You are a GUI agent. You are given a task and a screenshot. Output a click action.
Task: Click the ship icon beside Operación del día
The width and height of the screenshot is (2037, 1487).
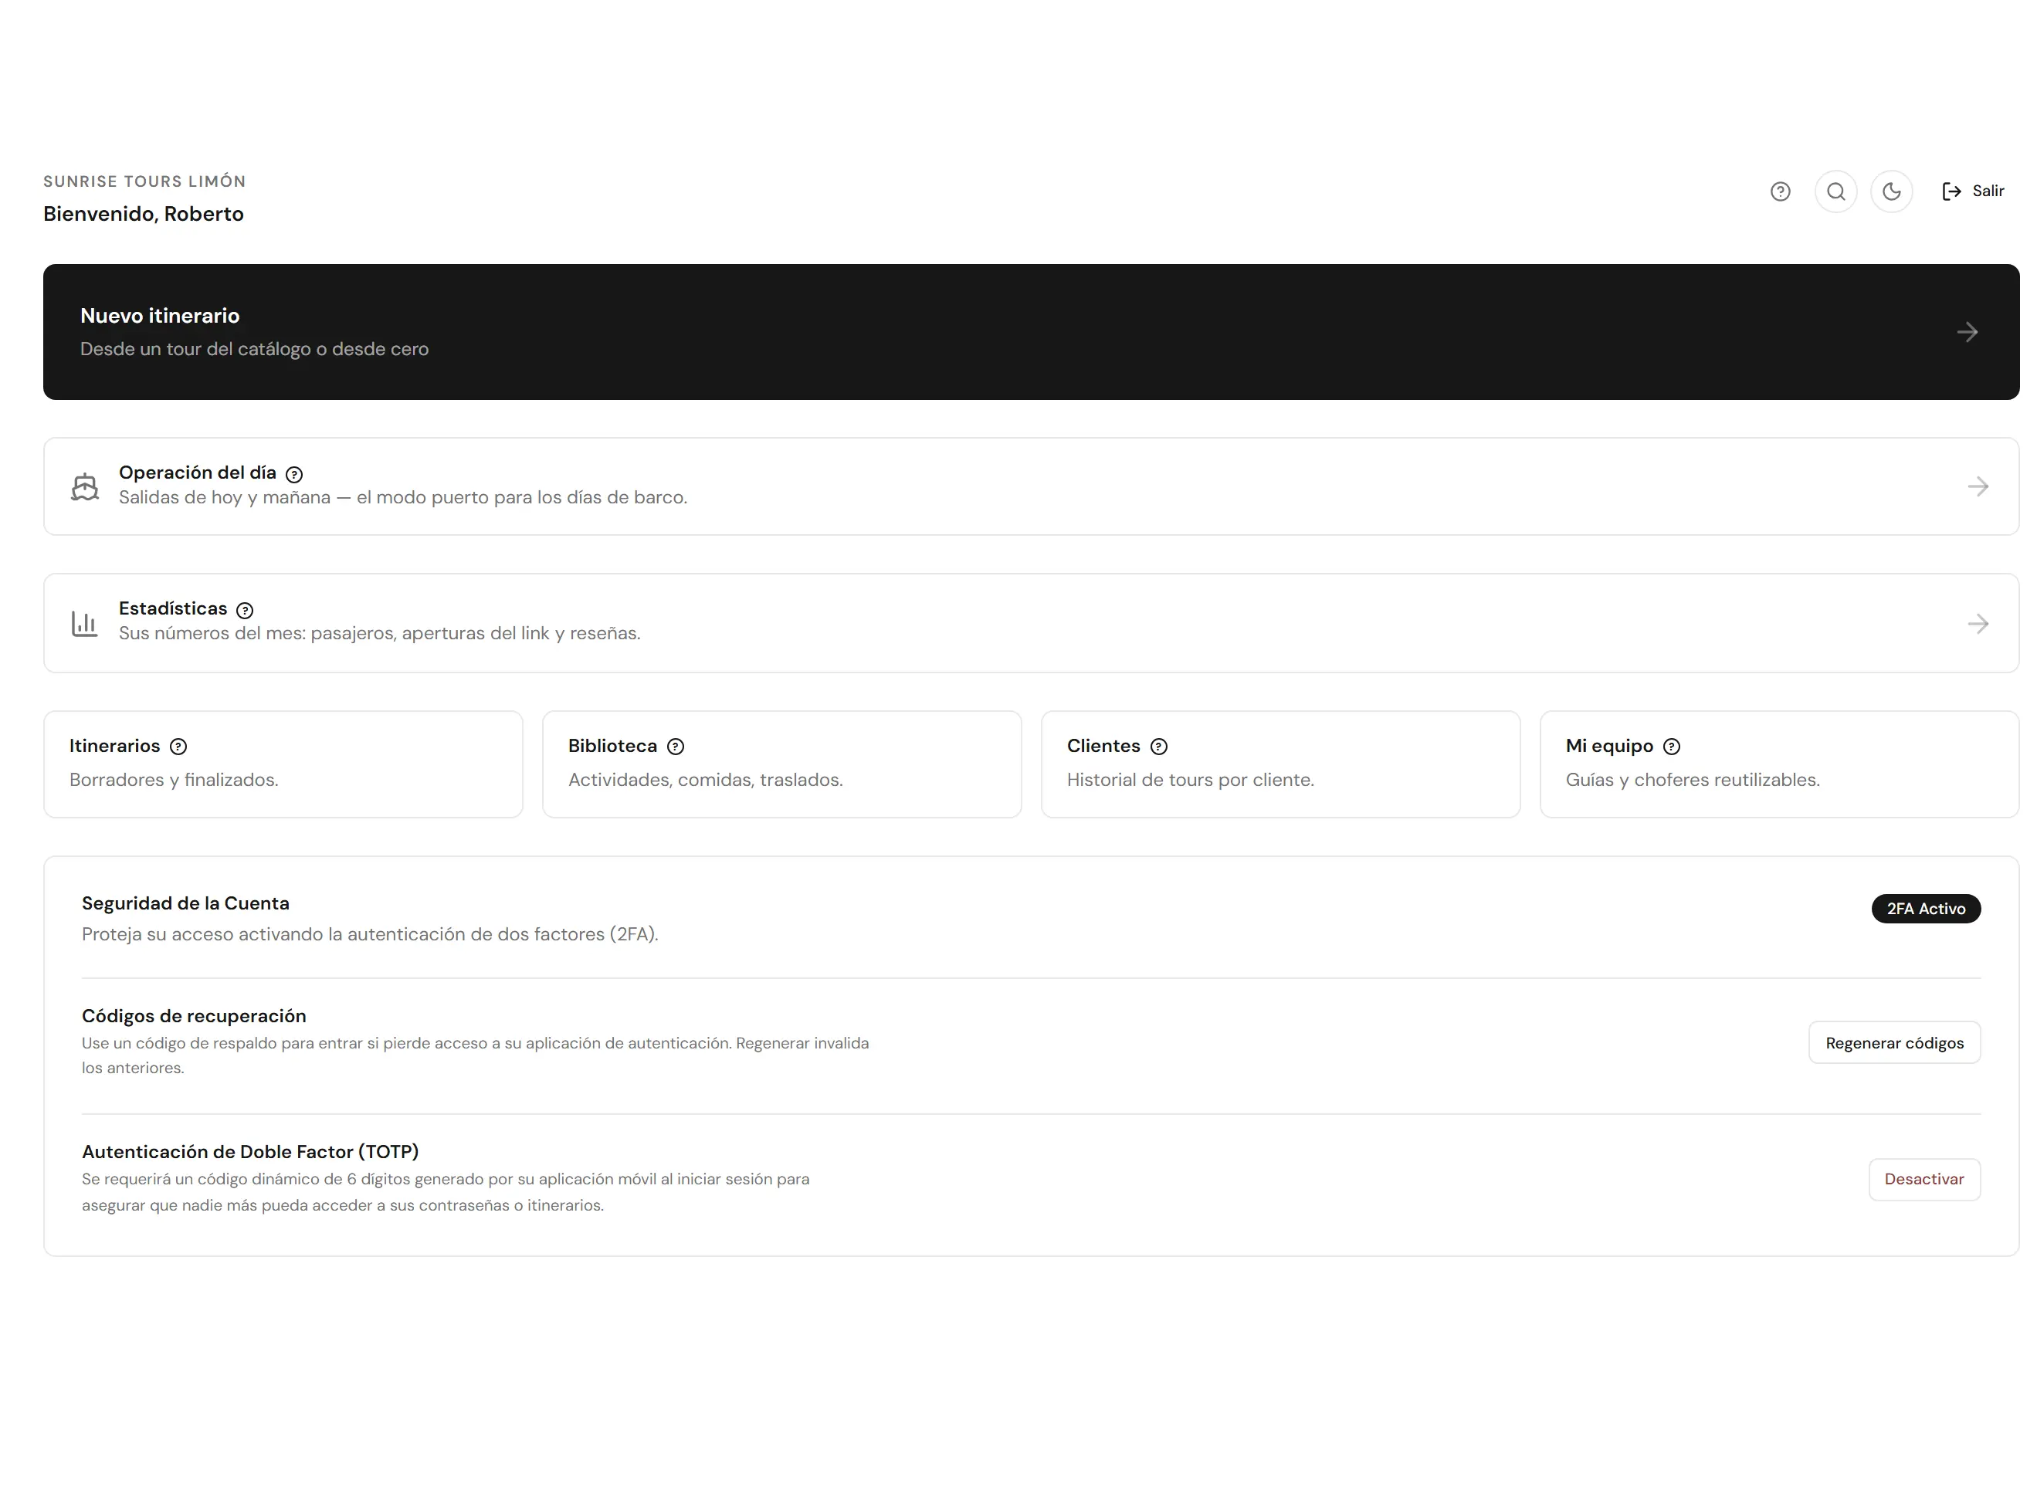point(85,487)
